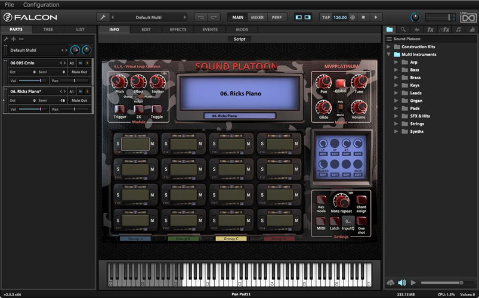Open the music note browser tab
Screen dimensions: 479x298
(458, 29)
